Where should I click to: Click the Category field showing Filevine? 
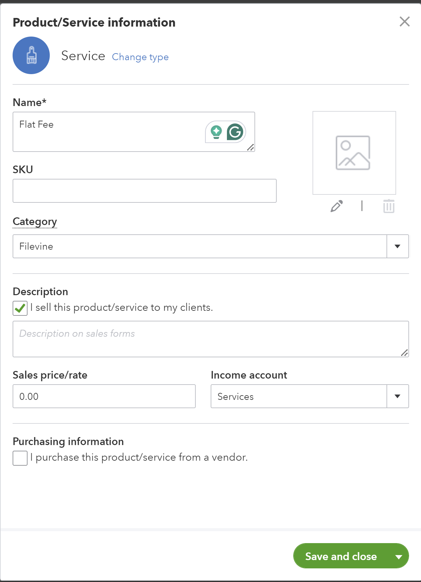point(200,246)
